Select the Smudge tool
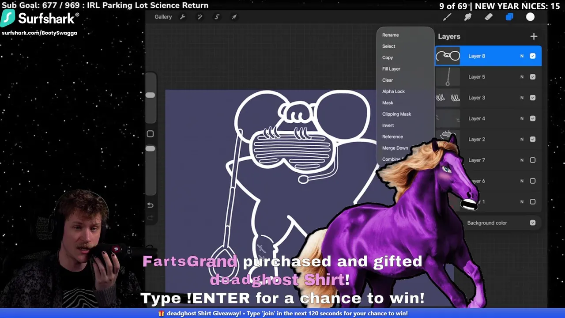565x318 pixels. point(468,17)
